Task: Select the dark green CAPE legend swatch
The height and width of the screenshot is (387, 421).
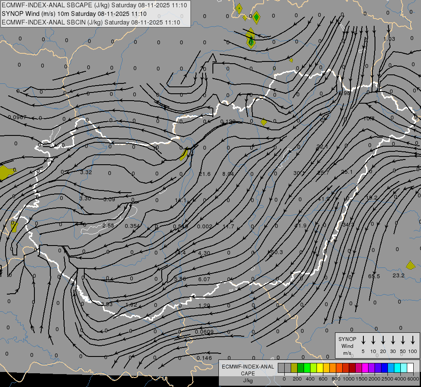Action: (301, 368)
